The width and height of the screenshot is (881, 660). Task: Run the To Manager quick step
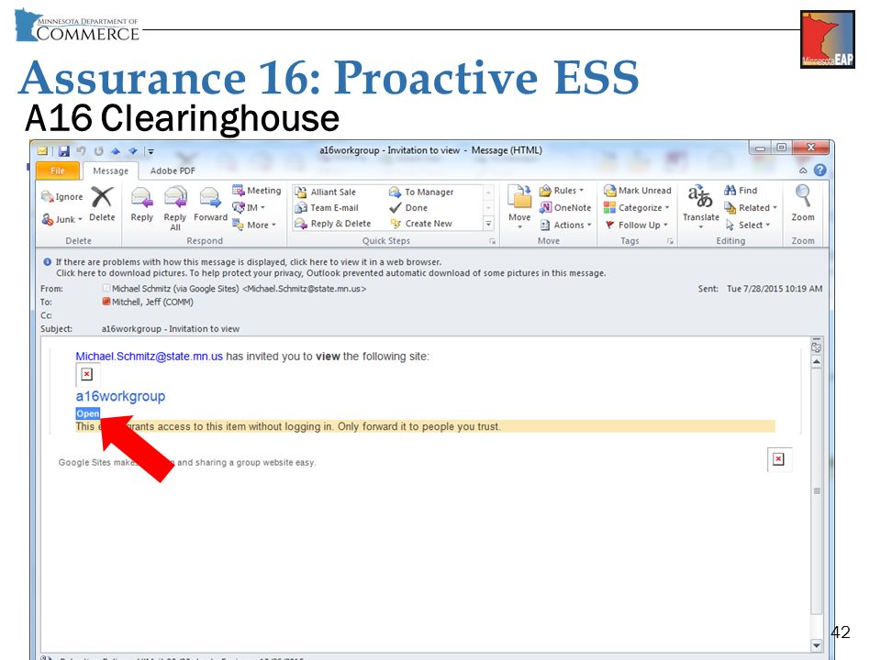point(421,192)
